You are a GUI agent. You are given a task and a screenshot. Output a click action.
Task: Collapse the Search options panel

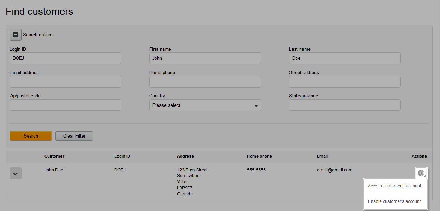pos(15,34)
